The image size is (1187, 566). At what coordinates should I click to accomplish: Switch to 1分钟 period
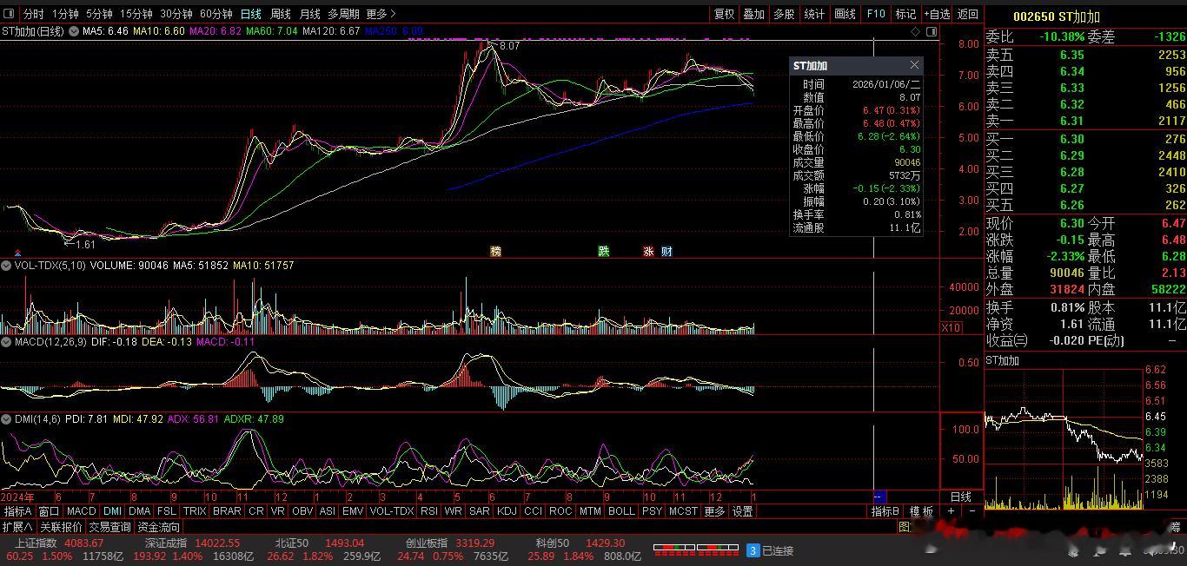pyautogui.click(x=65, y=14)
